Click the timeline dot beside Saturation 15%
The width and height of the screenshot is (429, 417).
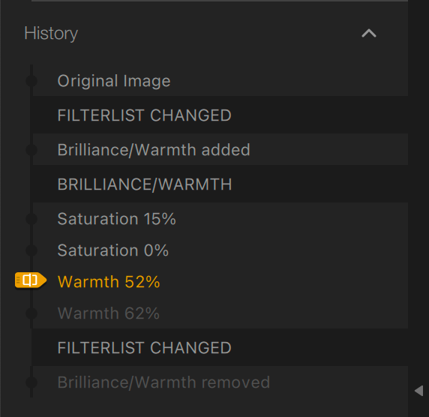(31, 219)
